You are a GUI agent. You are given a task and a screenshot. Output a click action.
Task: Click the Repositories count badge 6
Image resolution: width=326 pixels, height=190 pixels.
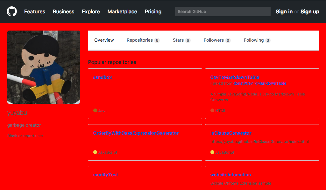point(157,40)
